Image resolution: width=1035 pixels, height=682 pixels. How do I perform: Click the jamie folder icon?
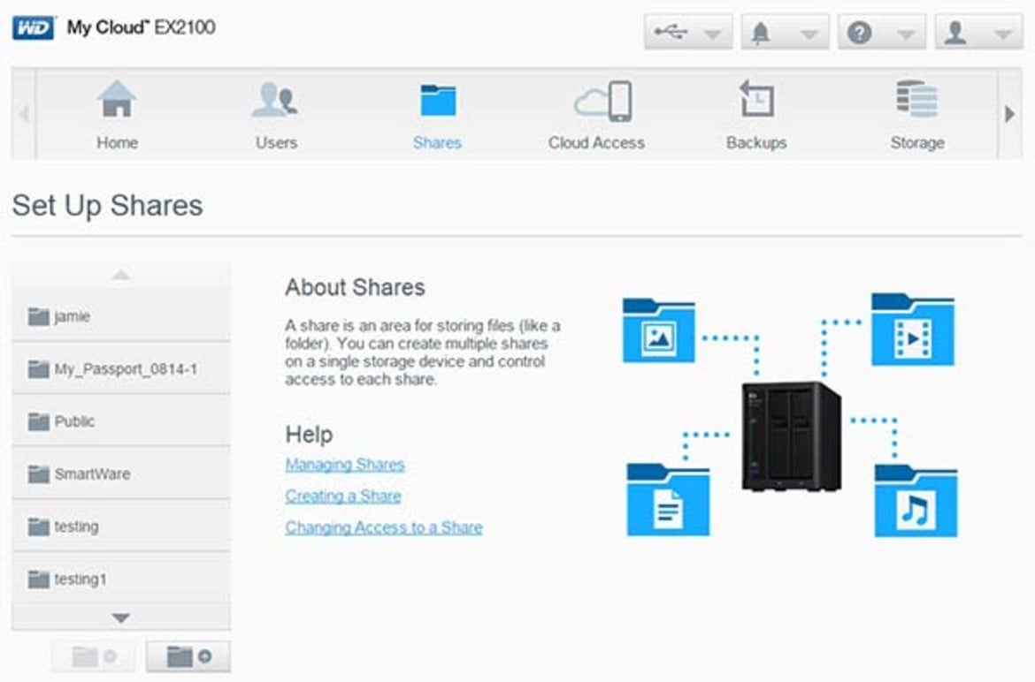[x=38, y=316]
